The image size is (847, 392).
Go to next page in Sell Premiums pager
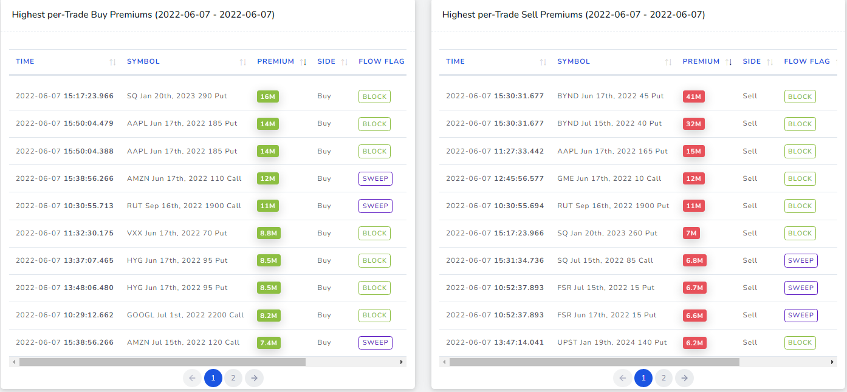pos(684,378)
